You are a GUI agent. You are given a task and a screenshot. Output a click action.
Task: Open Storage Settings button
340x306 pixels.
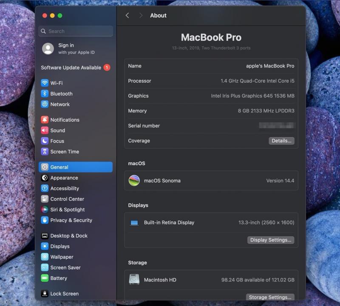270,297
